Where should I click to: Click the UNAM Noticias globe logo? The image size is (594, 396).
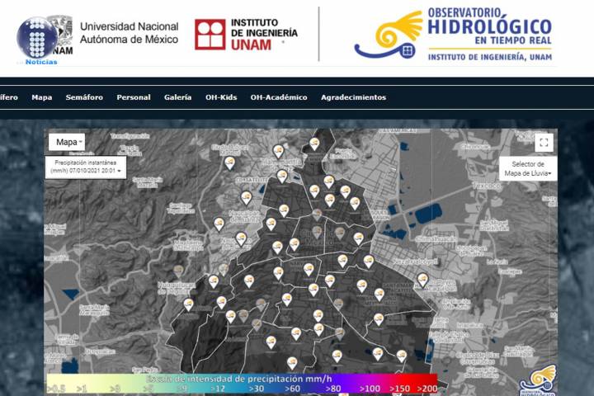[x=37, y=37]
